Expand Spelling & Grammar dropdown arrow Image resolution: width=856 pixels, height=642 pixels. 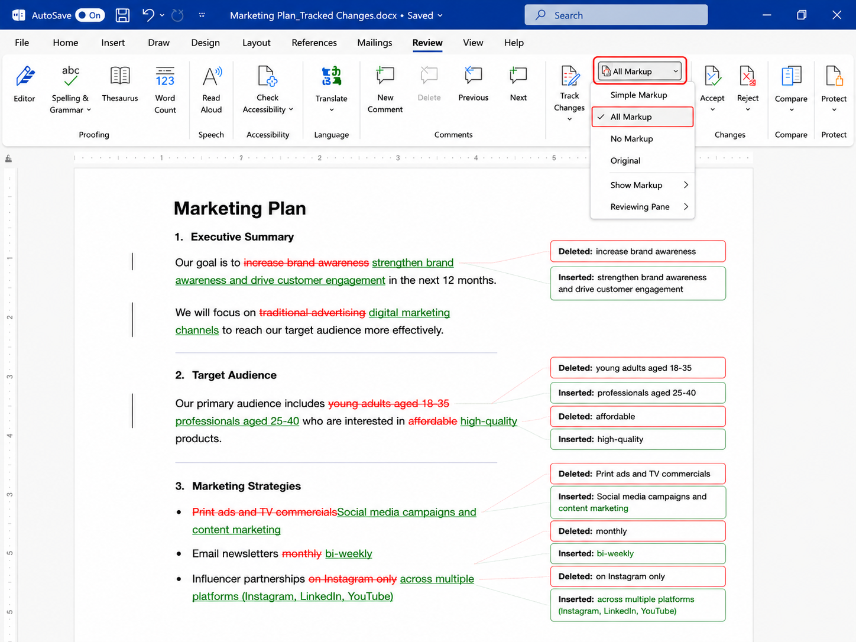[89, 110]
